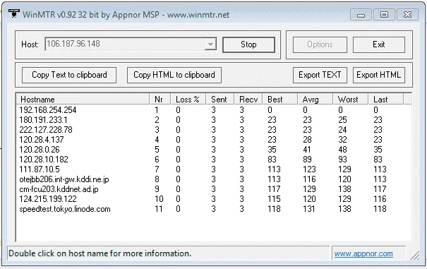Screen dimensions: 427x269
Task: Close the WinMTR window
Action: pyautogui.click(x=407, y=15)
